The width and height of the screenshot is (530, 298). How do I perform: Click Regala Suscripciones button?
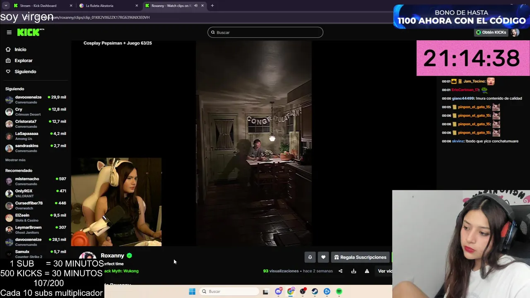pyautogui.click(x=360, y=257)
